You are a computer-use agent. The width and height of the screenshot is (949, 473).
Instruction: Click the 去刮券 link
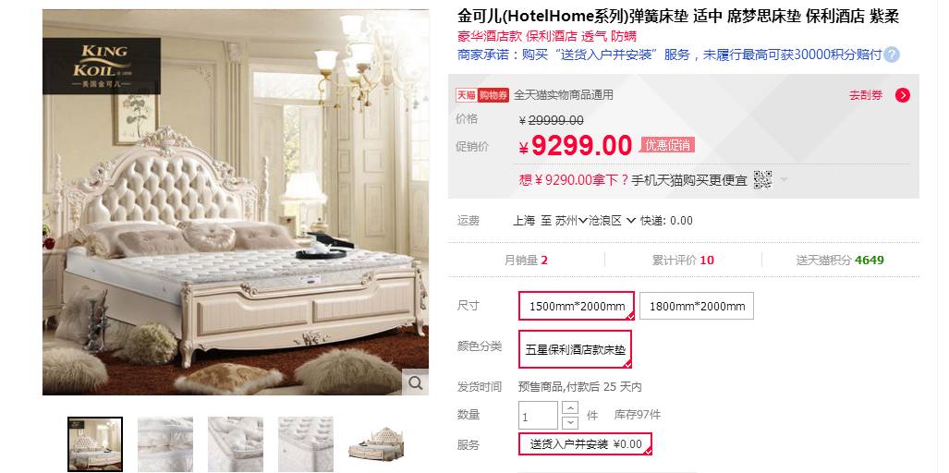coord(866,95)
